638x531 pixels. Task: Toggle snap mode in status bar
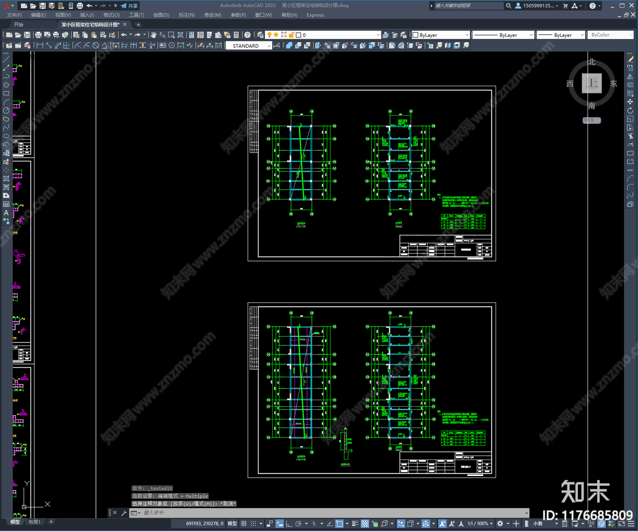click(x=253, y=523)
